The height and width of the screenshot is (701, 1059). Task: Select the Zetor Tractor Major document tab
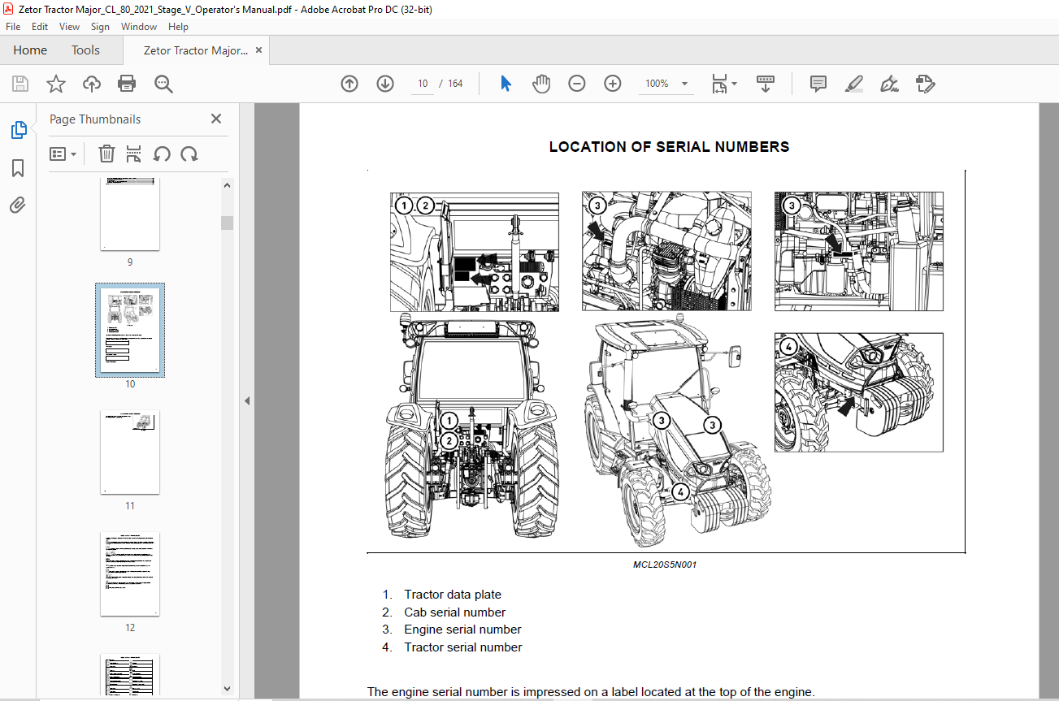(196, 50)
